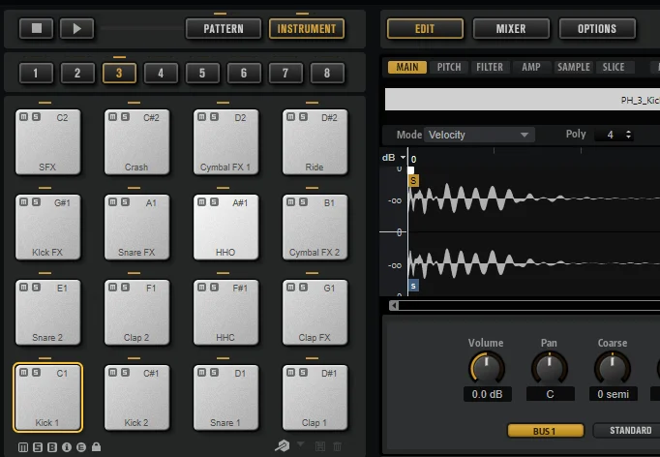
Task: Select pad group 8
Action: click(327, 73)
